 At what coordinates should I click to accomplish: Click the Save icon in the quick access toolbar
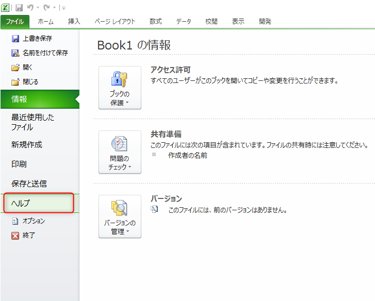pos(19,8)
